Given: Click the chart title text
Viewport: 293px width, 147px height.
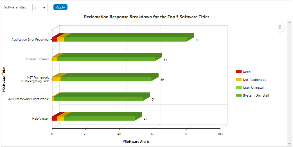Looking at the screenshot, I should pos(146,17).
